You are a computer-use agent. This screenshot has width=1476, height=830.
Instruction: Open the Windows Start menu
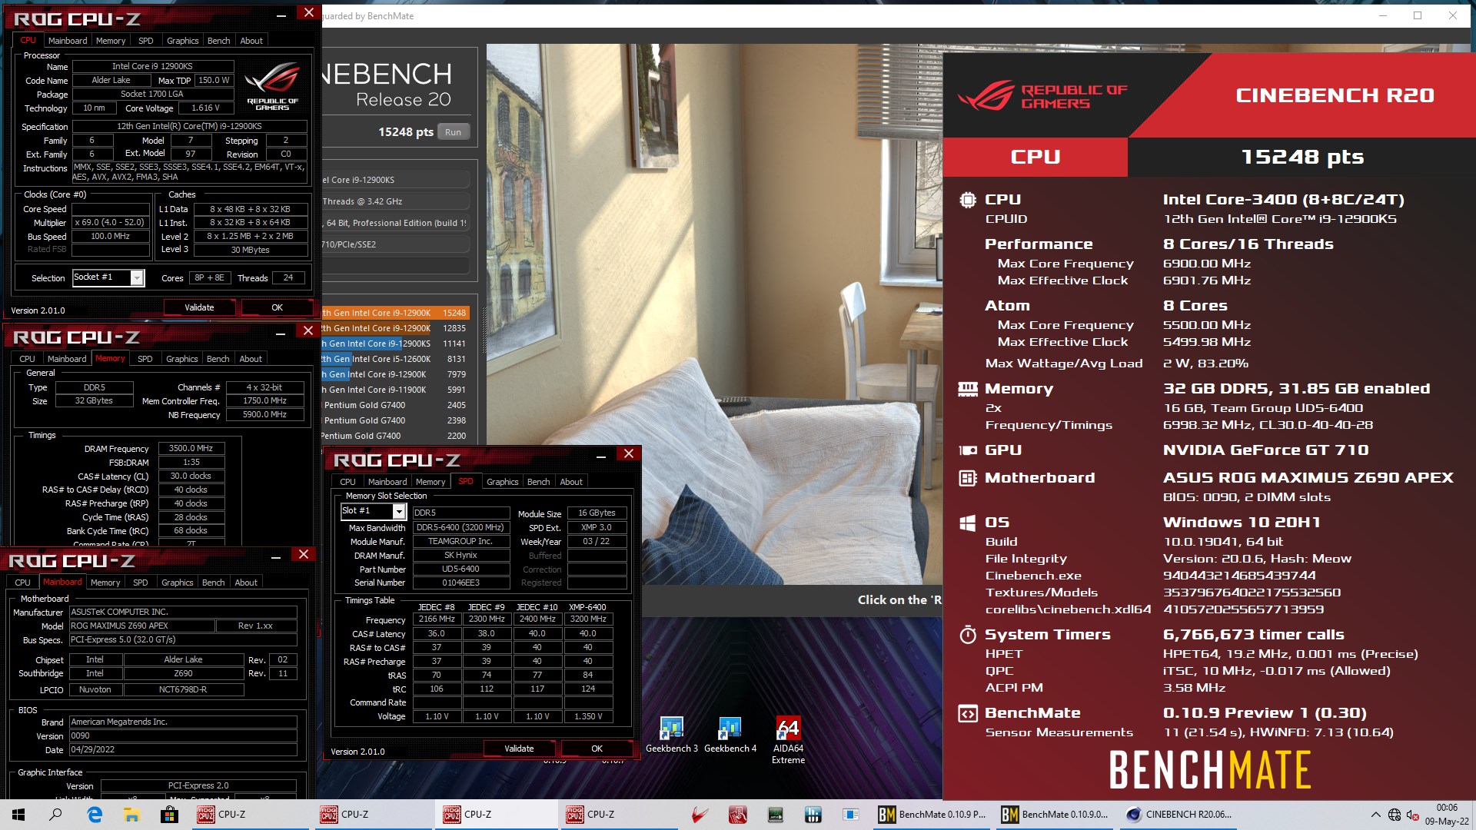point(18,815)
